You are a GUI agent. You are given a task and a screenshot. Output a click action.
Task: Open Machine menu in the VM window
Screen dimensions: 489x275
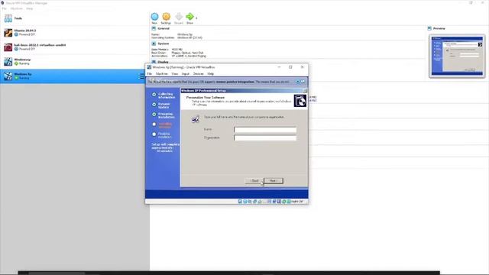161,74
